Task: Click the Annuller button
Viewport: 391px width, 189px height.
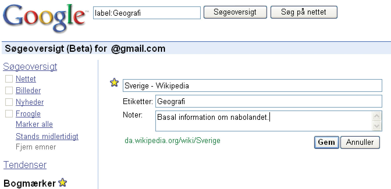Action: coord(360,142)
